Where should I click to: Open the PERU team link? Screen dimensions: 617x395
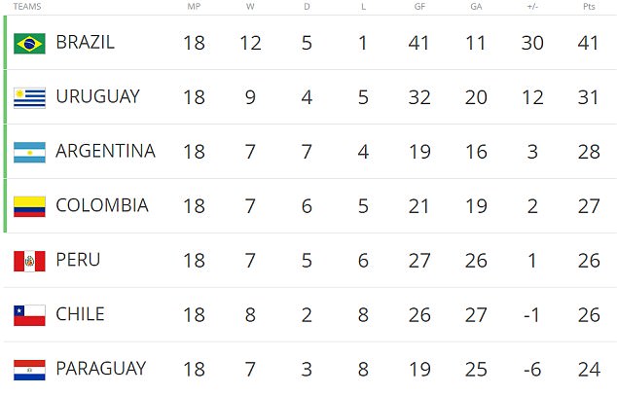coord(79,261)
